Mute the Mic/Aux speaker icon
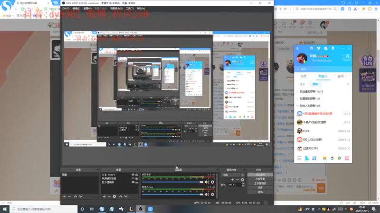Screen dimensions: 380x213 [x=207, y=195]
